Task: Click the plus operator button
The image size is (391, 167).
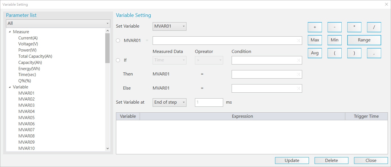Action: [315, 27]
